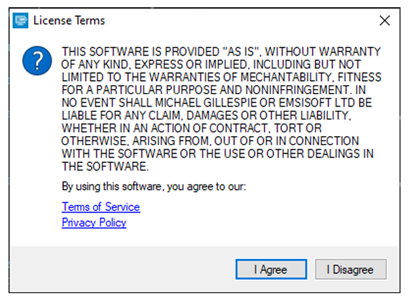Screen dimensions: 411x303
Task: Click the blue question mark icon
Action: click(x=37, y=61)
